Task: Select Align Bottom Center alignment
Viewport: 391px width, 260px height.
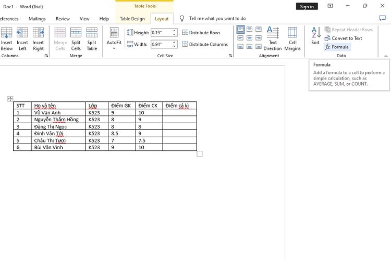Action: 249,46
